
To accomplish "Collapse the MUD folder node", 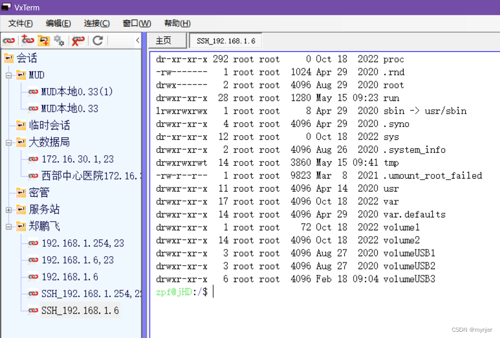I will (x=9, y=76).
